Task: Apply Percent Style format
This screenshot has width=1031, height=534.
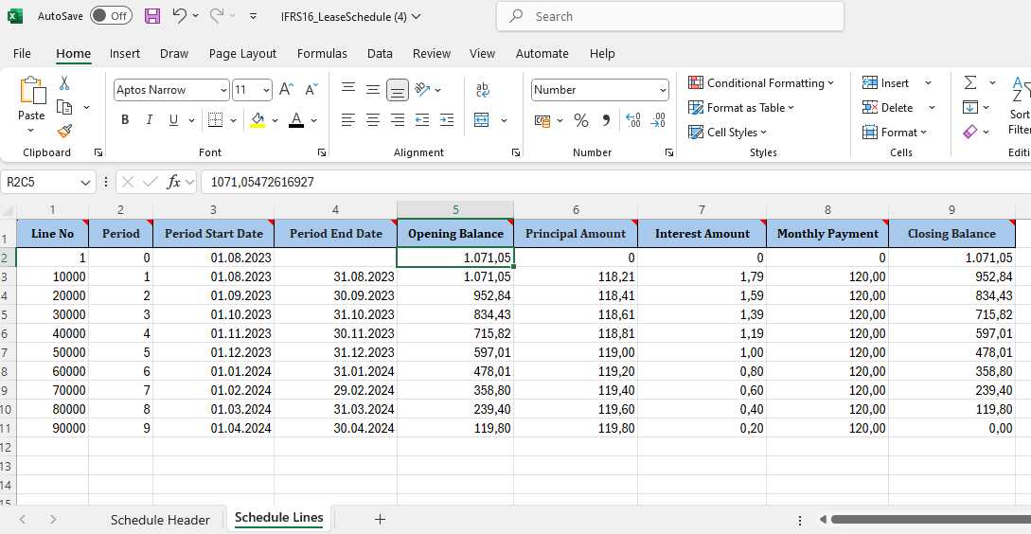Action: 580,120
